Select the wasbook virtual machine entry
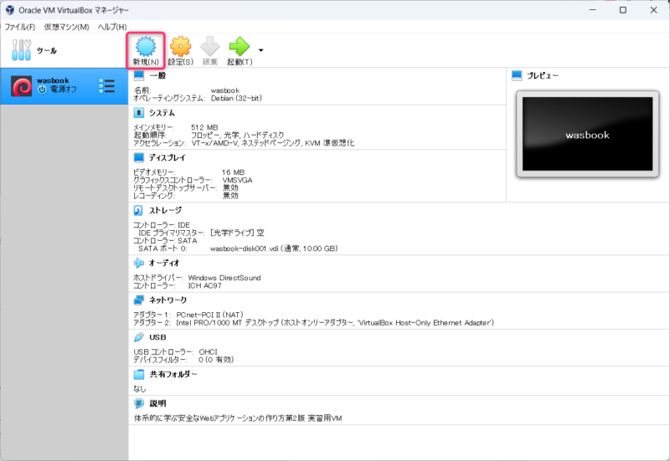The width and height of the screenshot is (670, 461). tap(64, 86)
